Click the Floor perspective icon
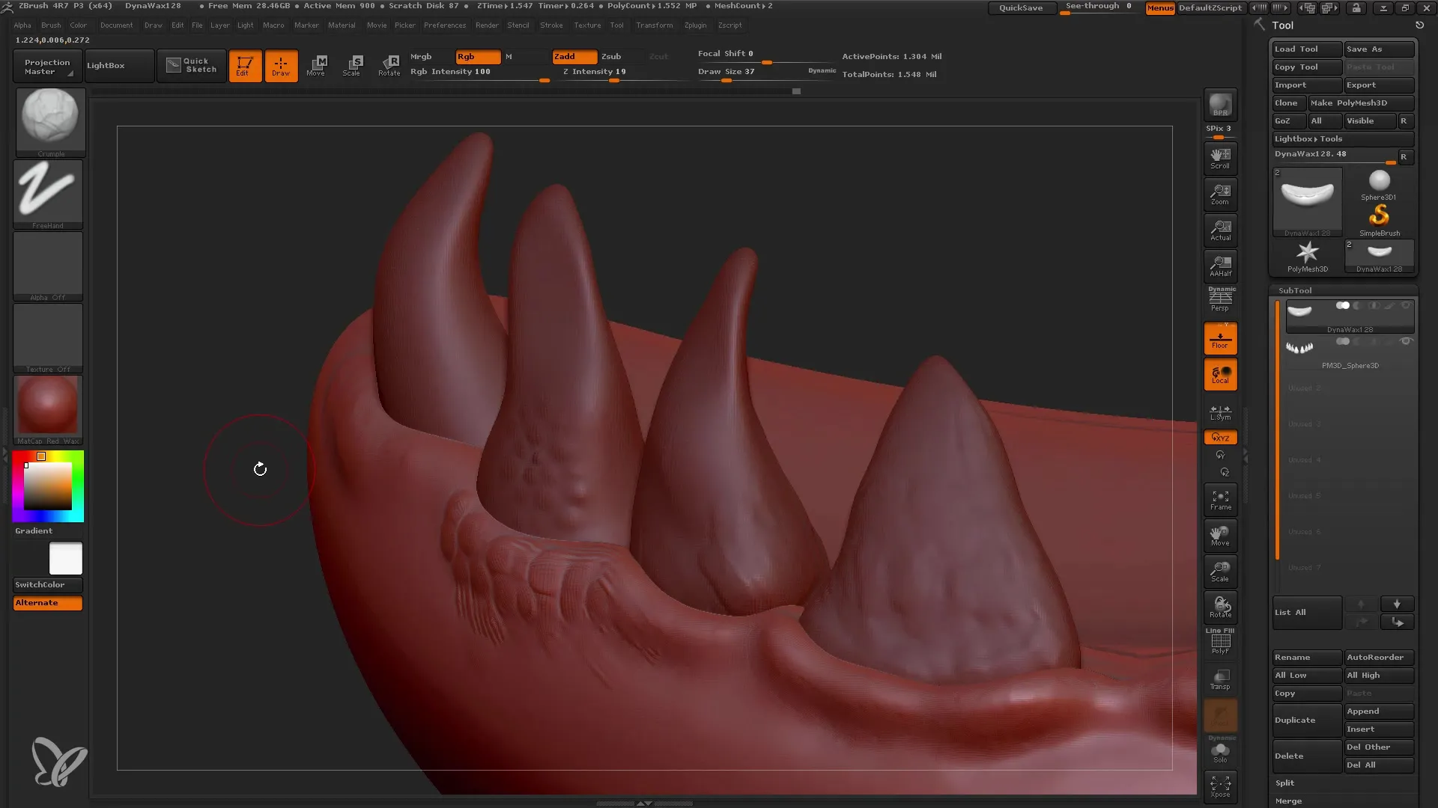This screenshot has height=808, width=1438. pyautogui.click(x=1220, y=338)
